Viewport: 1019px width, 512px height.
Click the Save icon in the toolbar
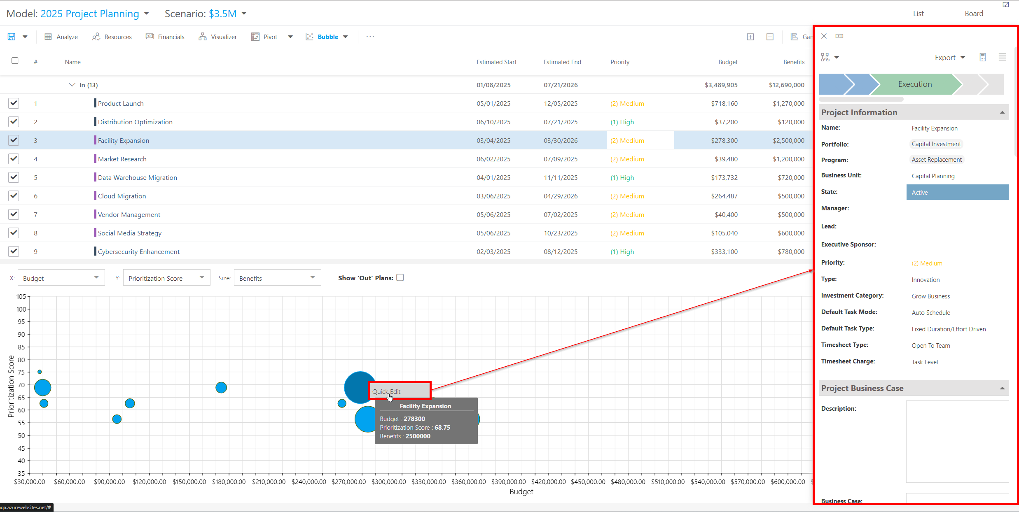pyautogui.click(x=11, y=37)
